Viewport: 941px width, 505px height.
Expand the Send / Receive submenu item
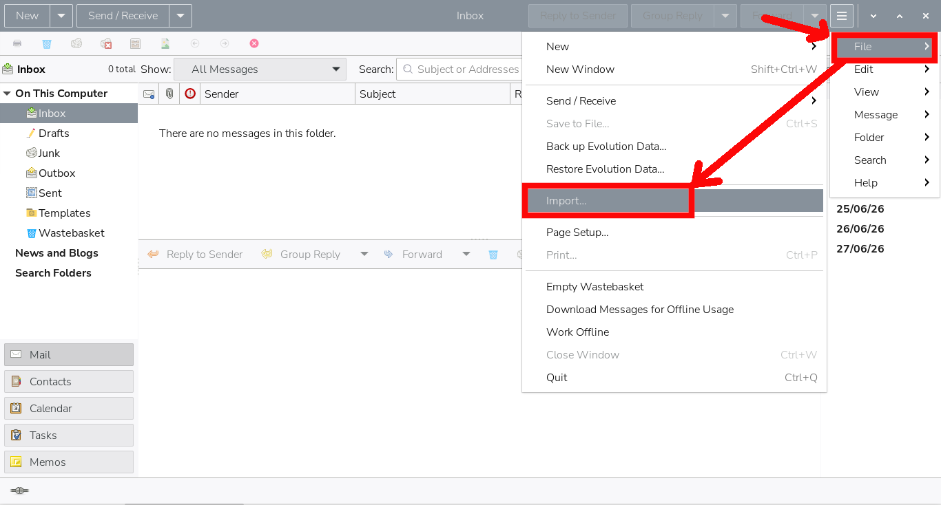click(x=674, y=101)
